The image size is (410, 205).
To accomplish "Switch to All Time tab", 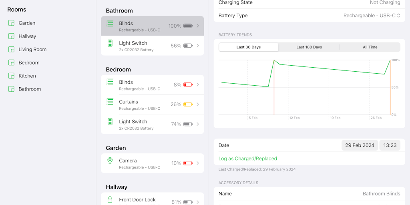I will 370,47.
